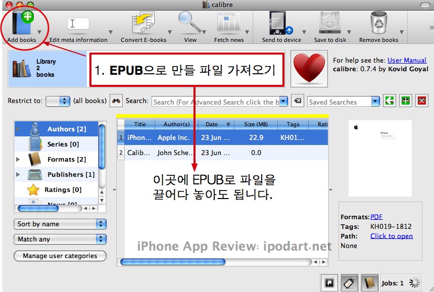434x292 pixels.
Task: Sort by the Date column header
Action: point(216,124)
